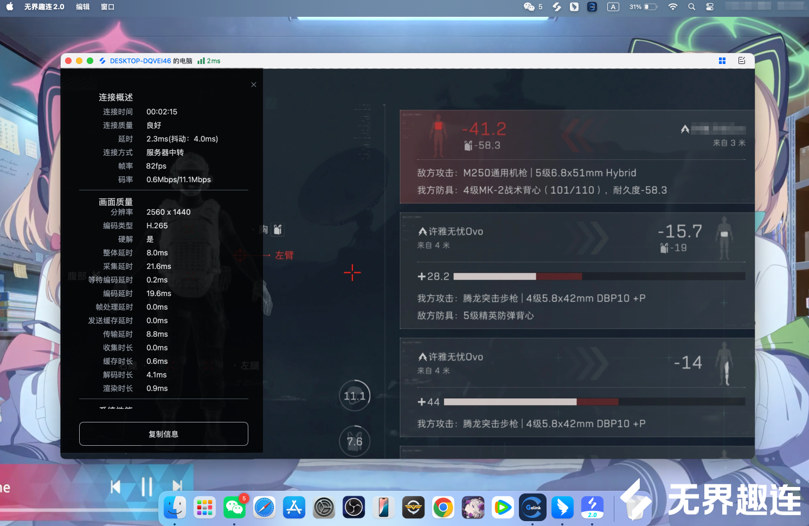This screenshot has height=526, width=809.
Task: Click the 连接概述 heading
Action: click(x=115, y=98)
